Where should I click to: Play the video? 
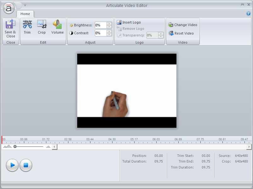coord(12,165)
